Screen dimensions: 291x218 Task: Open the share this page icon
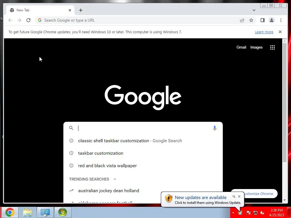242,20
